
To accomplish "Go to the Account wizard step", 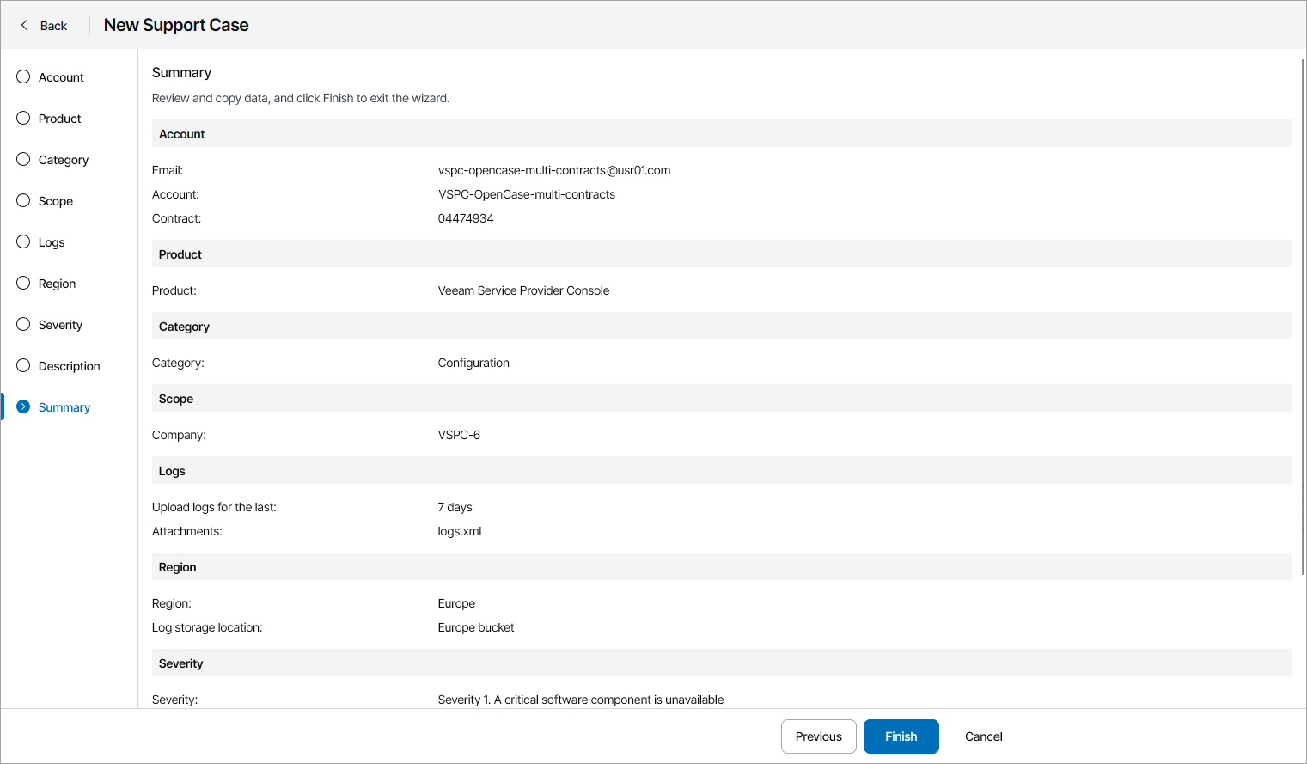I will (x=61, y=77).
